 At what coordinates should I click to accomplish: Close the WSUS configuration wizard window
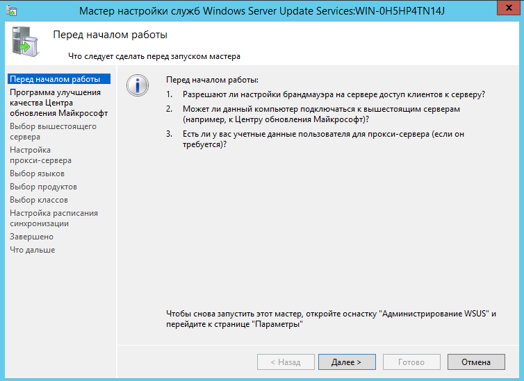point(508,8)
